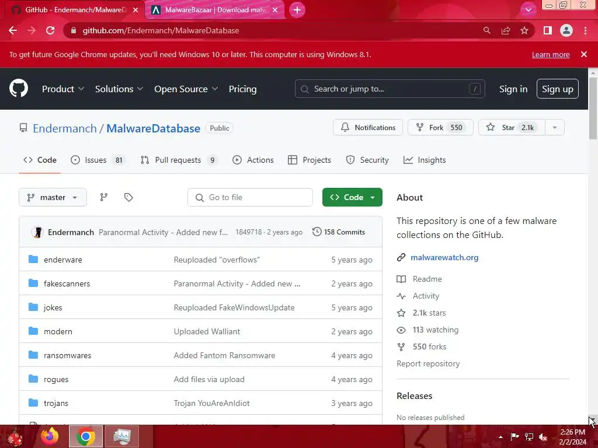The height and width of the screenshot is (448, 598).
Task: Go back with the browser back arrow
Action: tap(13, 30)
